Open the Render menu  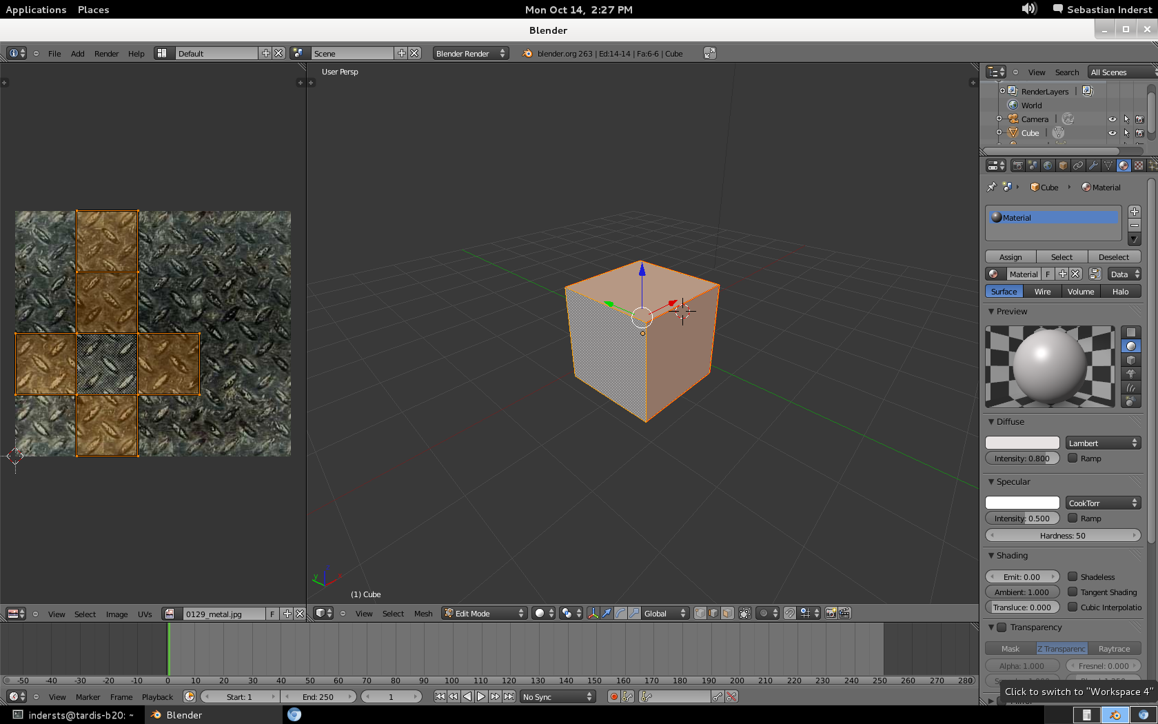tap(106, 54)
